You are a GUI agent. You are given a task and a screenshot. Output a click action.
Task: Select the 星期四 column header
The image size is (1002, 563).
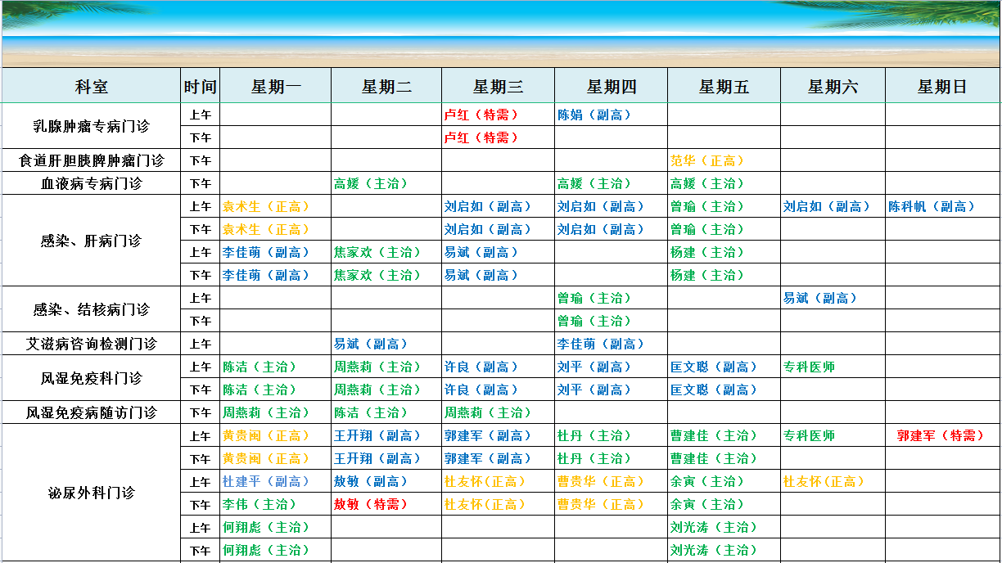pyautogui.click(x=612, y=86)
